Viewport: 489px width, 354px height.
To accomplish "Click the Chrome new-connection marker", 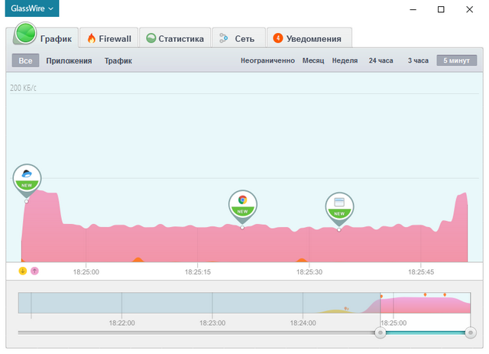I will [242, 203].
